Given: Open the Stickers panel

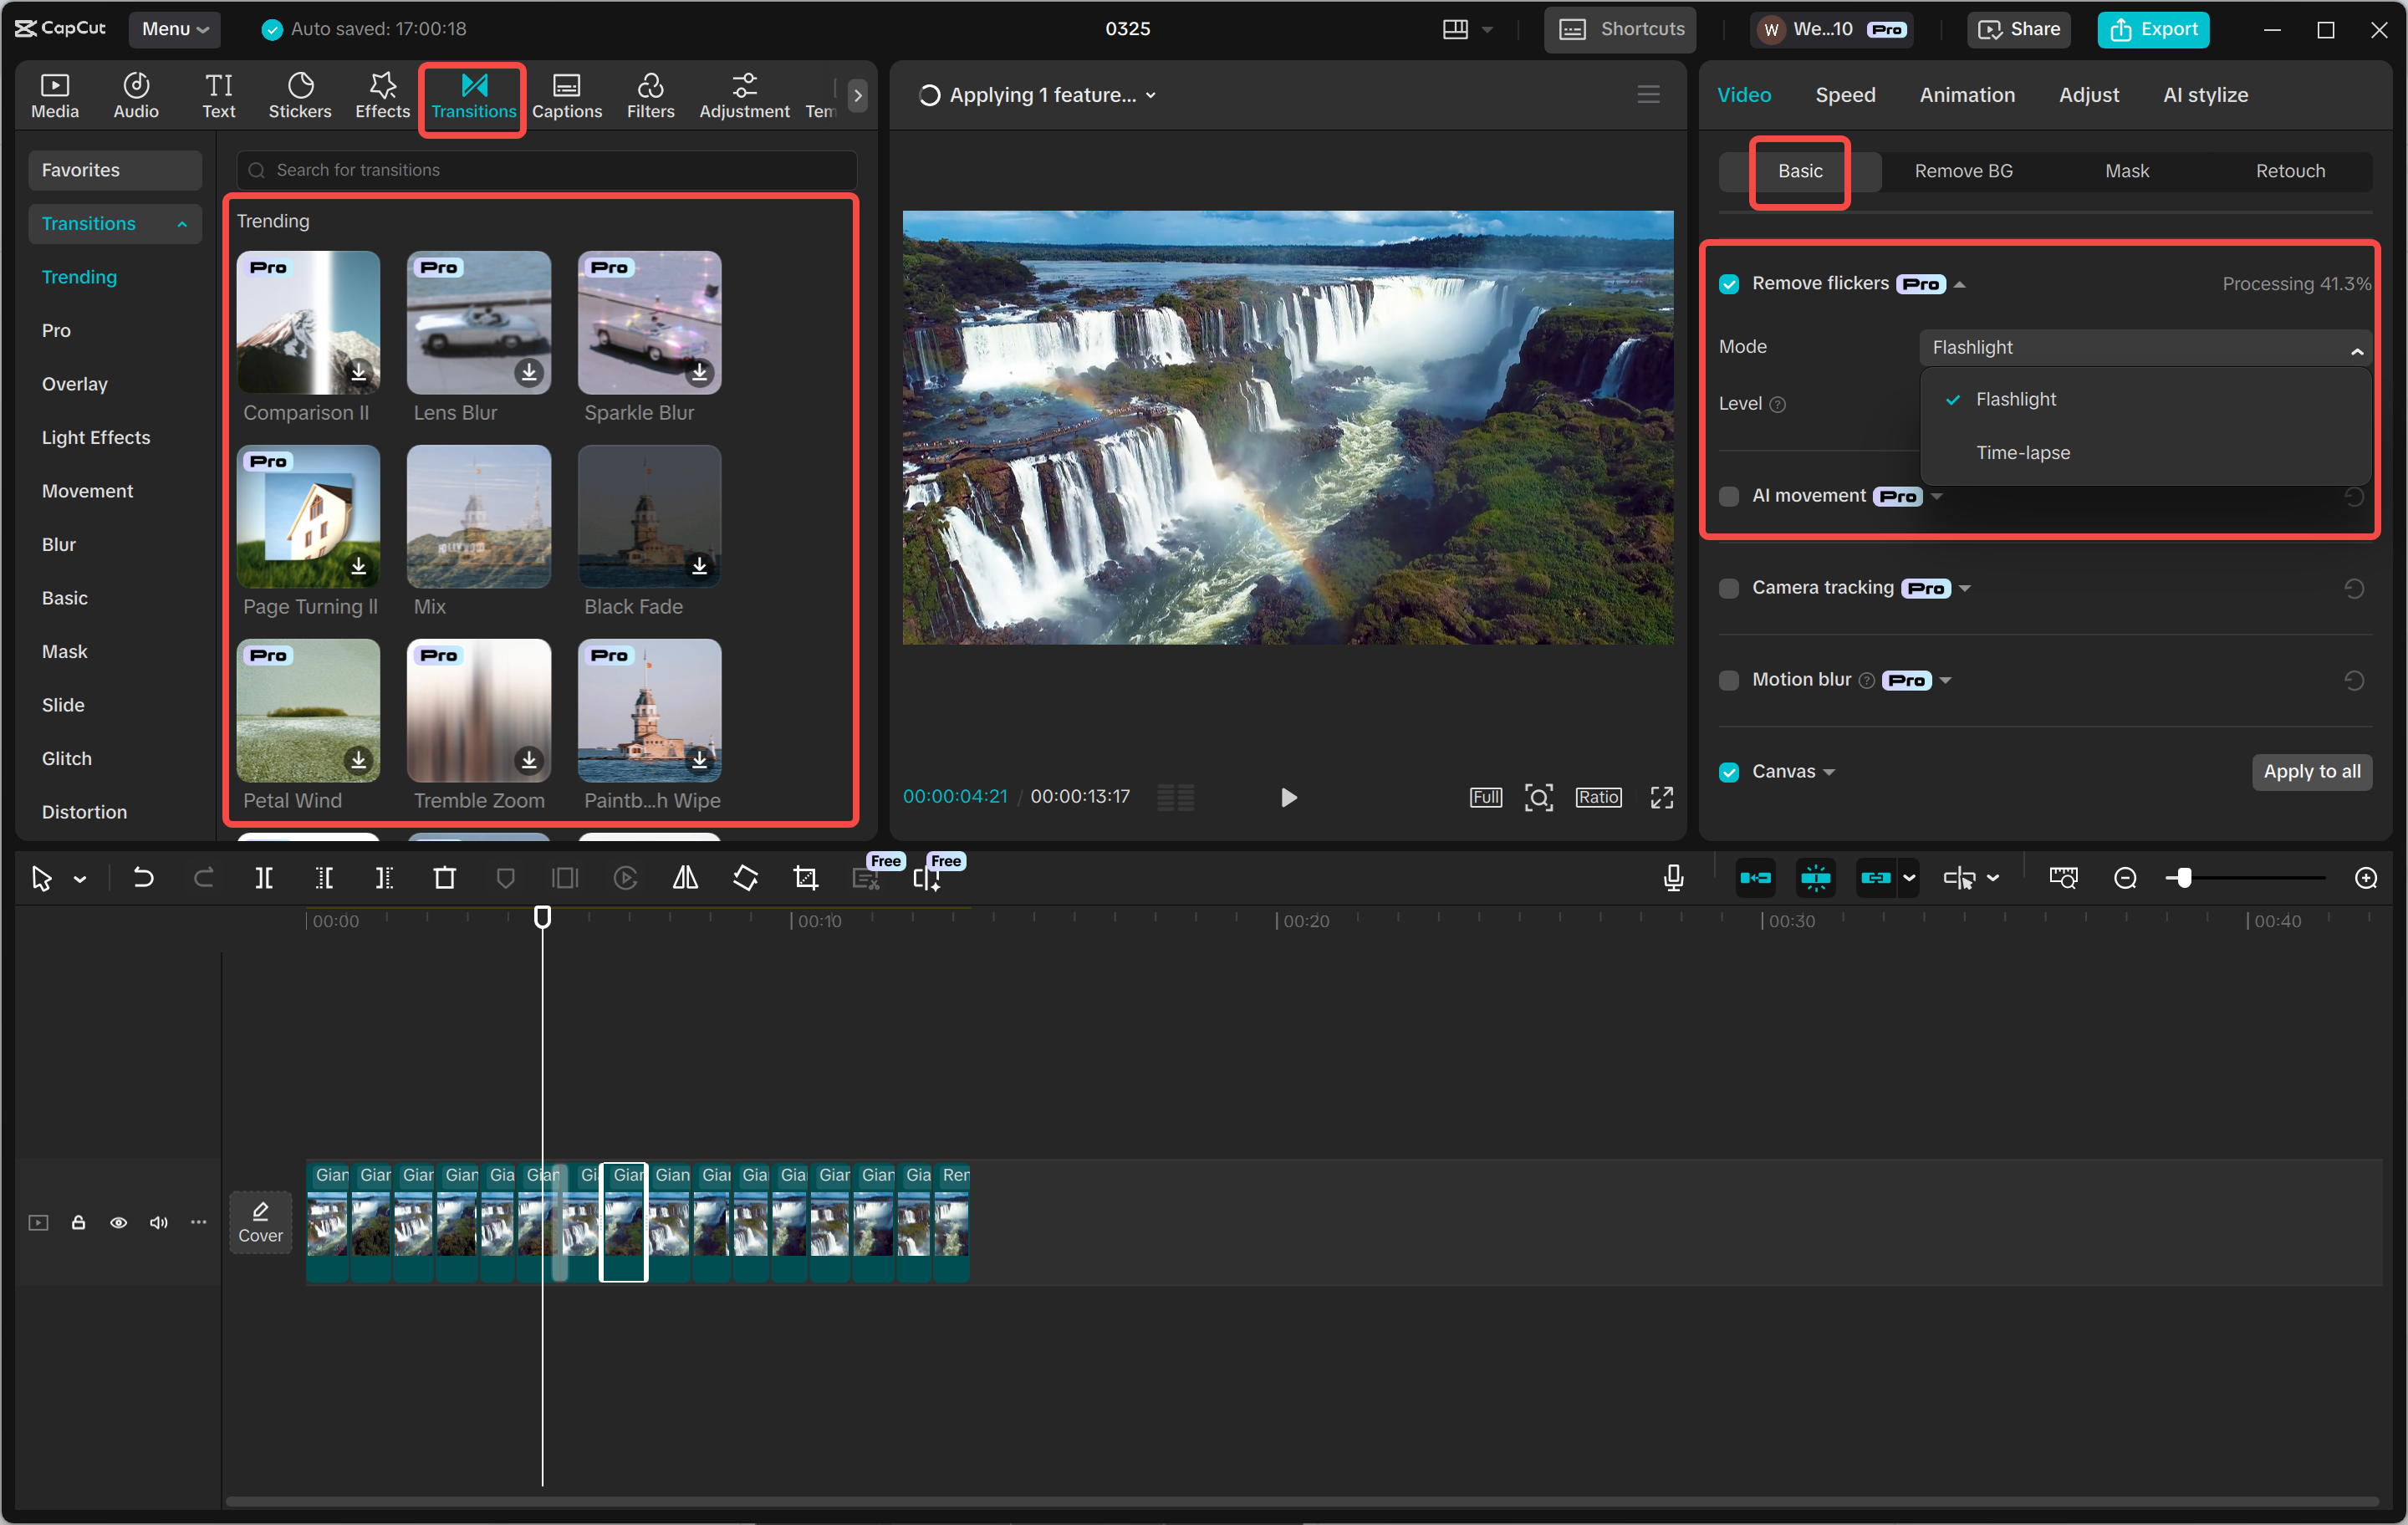Looking at the screenshot, I should coord(300,95).
